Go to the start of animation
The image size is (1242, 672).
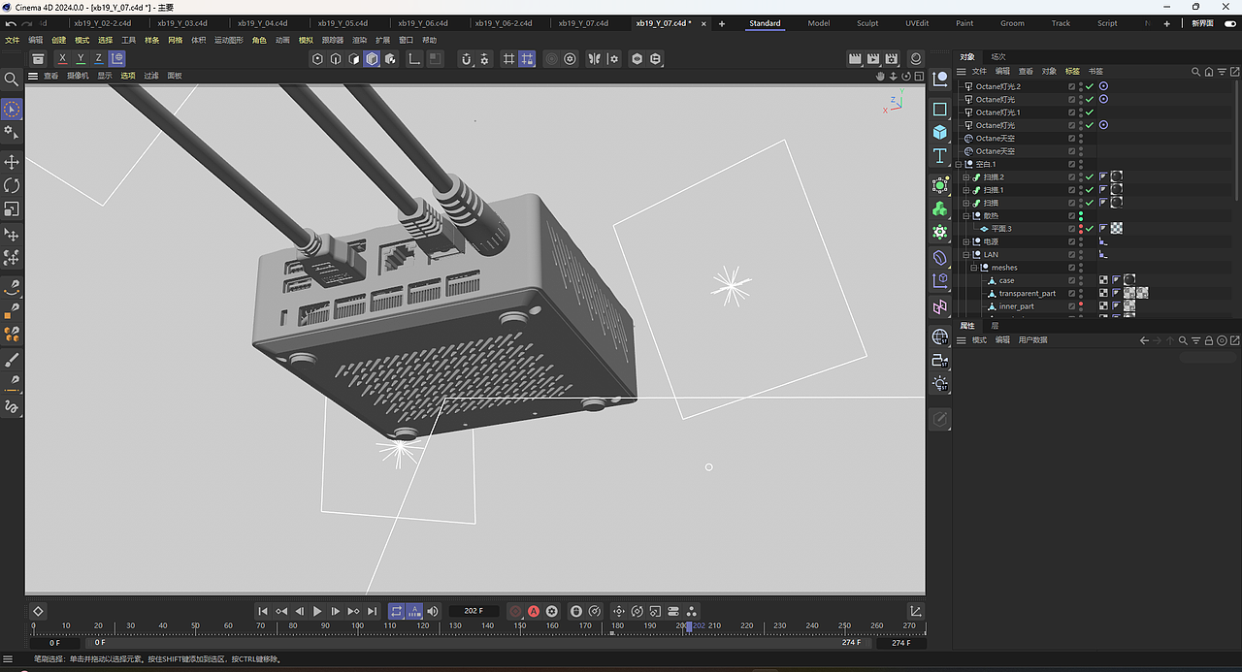263,611
